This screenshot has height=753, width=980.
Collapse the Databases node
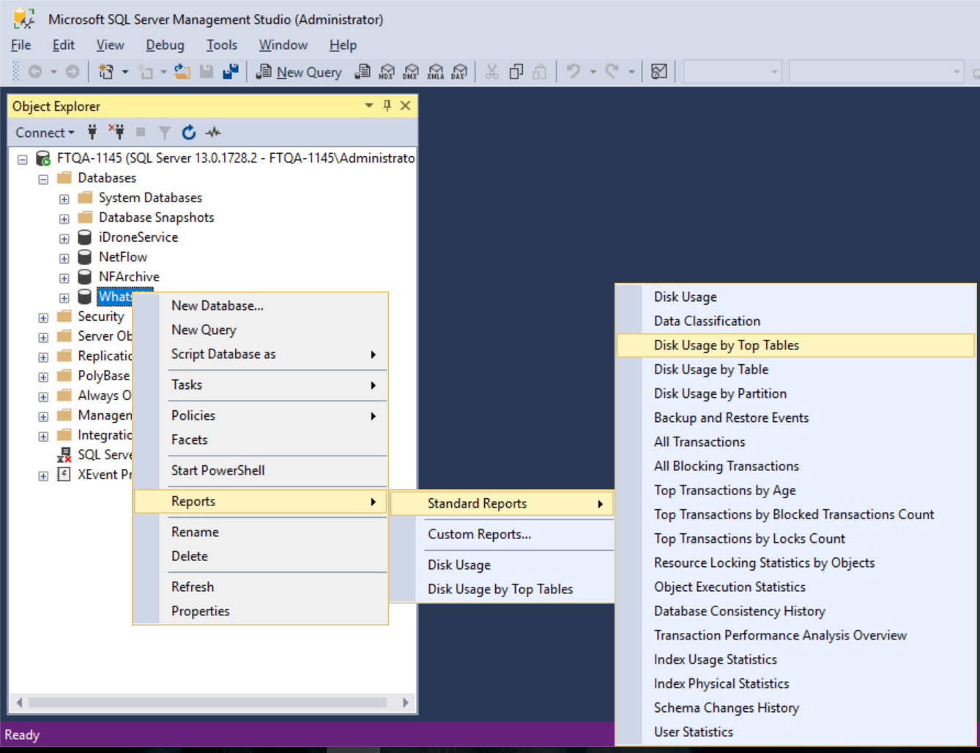[42, 177]
